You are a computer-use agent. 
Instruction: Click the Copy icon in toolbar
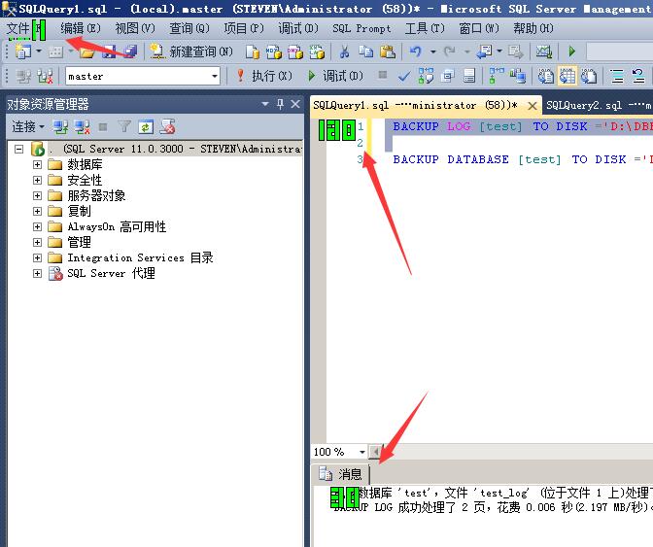click(x=365, y=52)
